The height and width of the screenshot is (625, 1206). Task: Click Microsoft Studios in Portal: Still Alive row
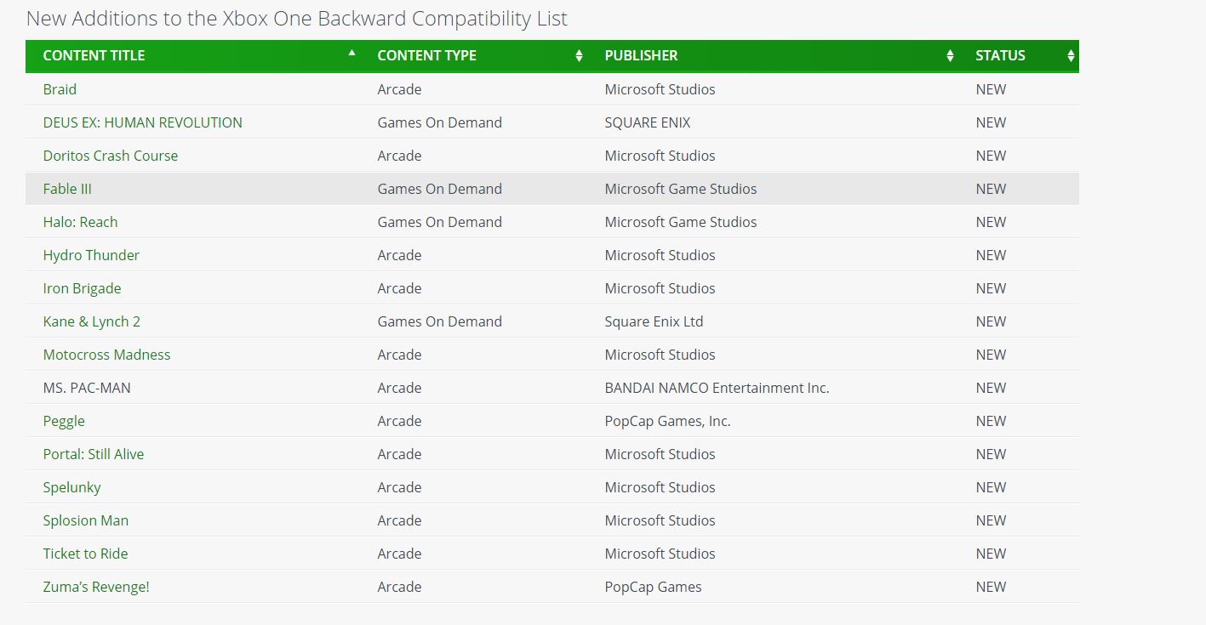coord(660,454)
